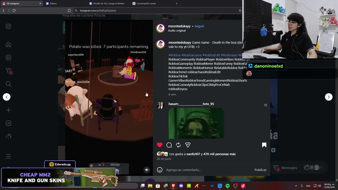Open the #RobloxGame hashtag
The width and height of the screenshot is (338, 190).
point(191,55)
